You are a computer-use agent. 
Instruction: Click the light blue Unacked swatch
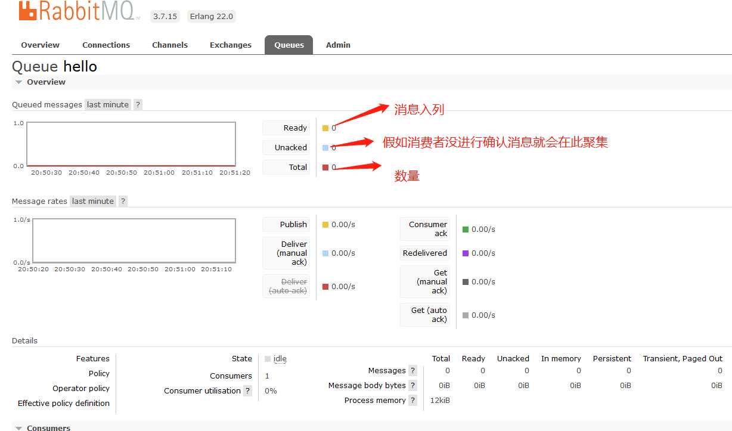click(x=325, y=147)
